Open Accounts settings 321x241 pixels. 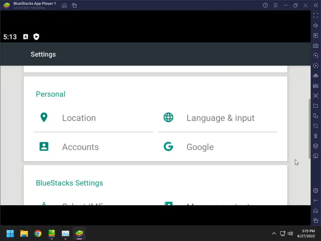[x=93, y=147]
